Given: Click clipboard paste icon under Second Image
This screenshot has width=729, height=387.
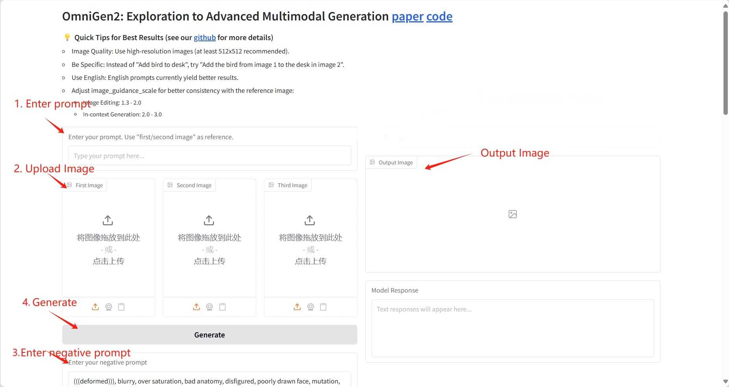Looking at the screenshot, I should point(222,307).
